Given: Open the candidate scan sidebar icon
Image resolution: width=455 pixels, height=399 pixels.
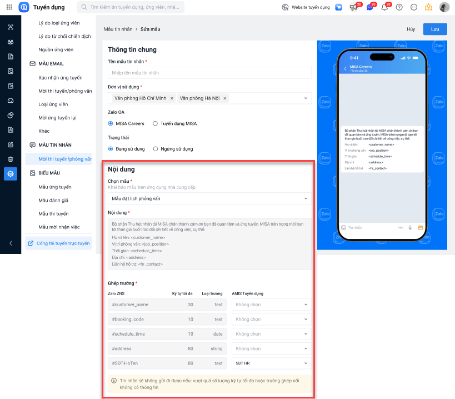Looking at the screenshot, I should coord(11,27).
